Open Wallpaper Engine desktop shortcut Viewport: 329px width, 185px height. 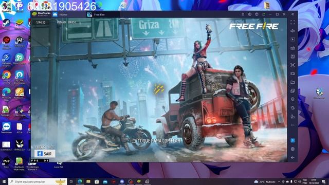(6, 60)
